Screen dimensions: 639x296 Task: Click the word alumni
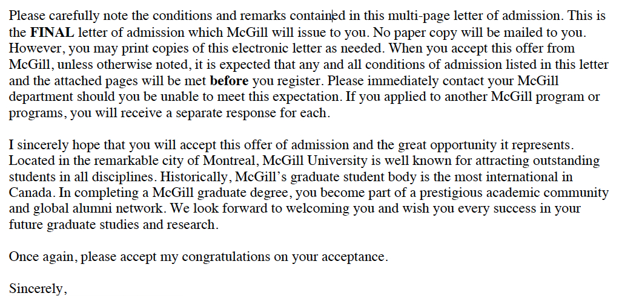(92, 208)
